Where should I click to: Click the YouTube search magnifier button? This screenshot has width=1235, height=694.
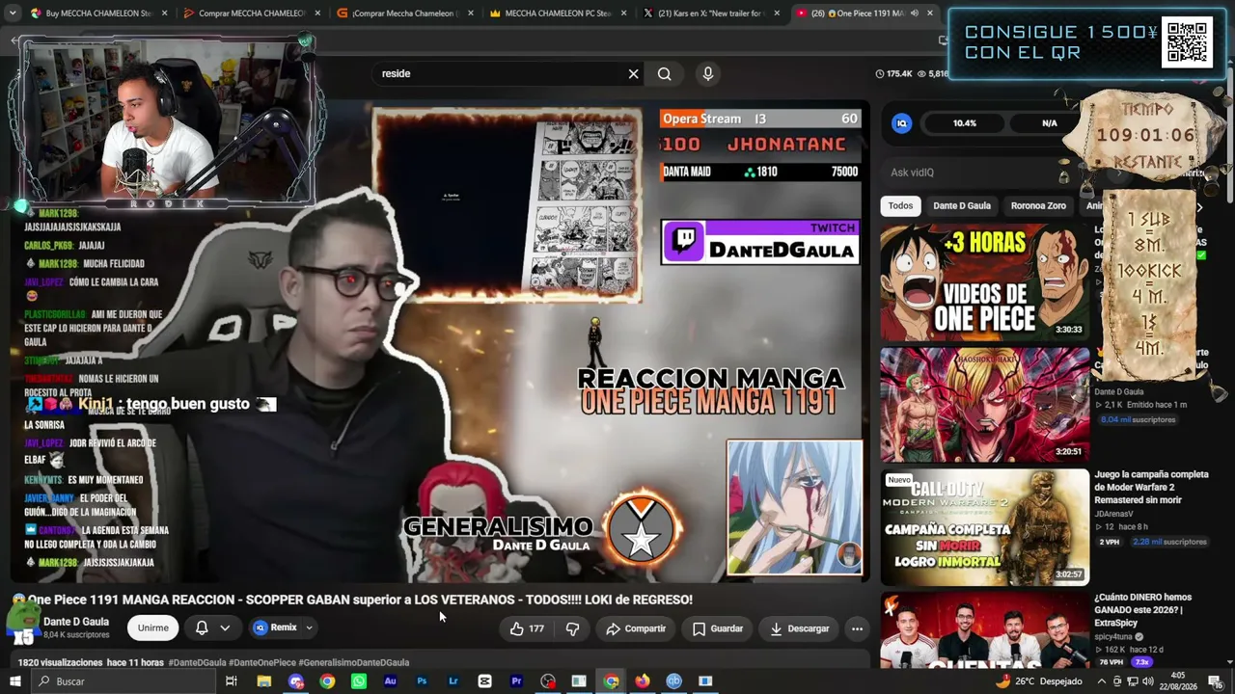665,74
